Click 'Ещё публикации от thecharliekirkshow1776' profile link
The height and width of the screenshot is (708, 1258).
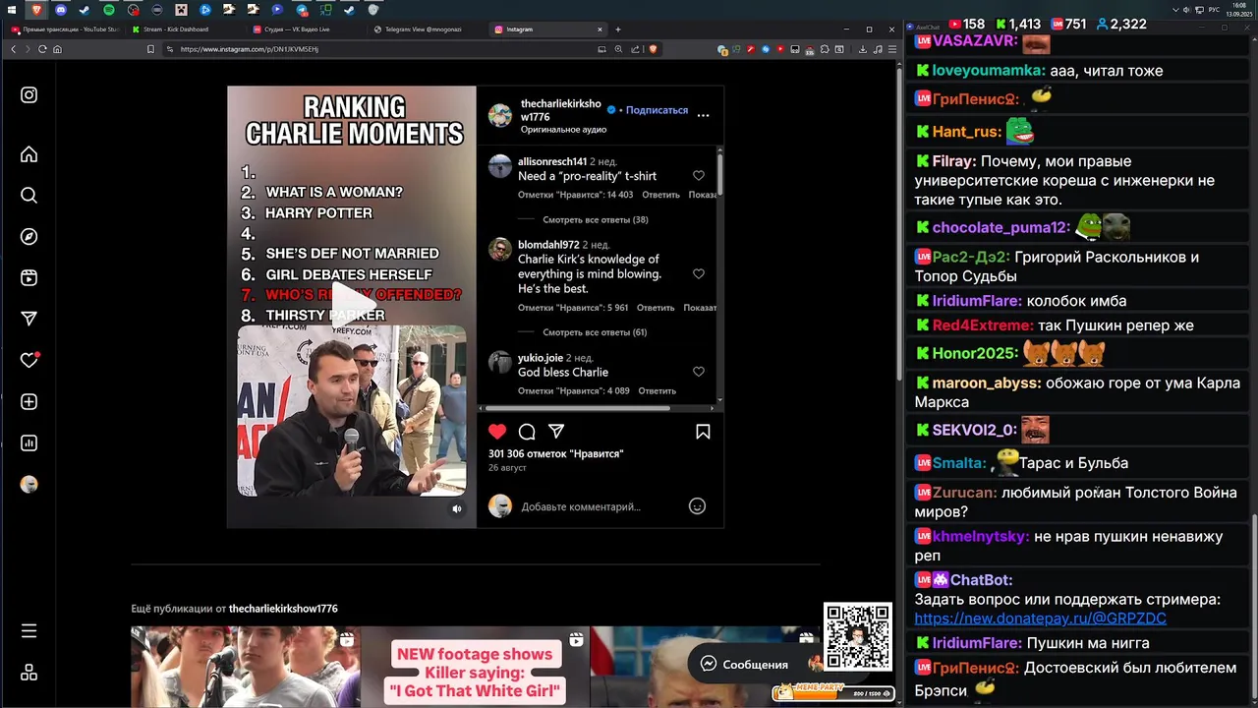tap(283, 609)
